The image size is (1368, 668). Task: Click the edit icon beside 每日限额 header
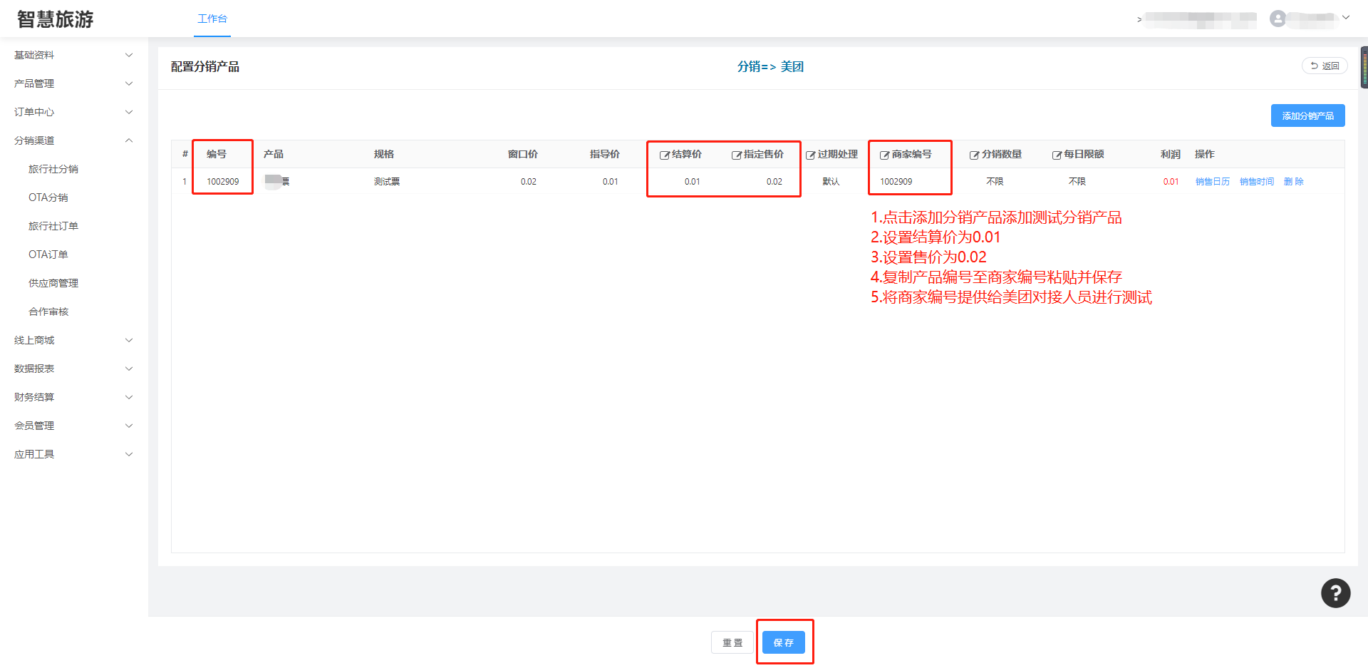(1057, 155)
